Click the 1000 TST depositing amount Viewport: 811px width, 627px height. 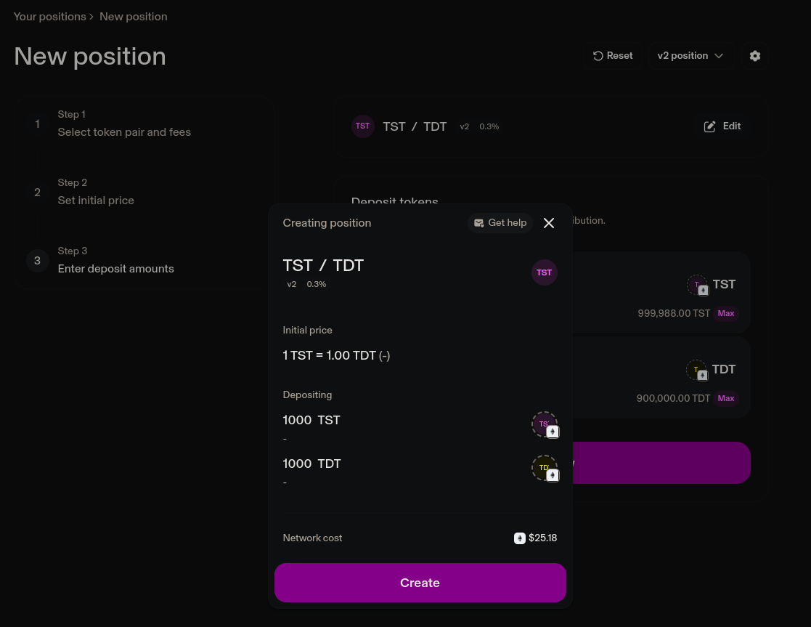(311, 420)
